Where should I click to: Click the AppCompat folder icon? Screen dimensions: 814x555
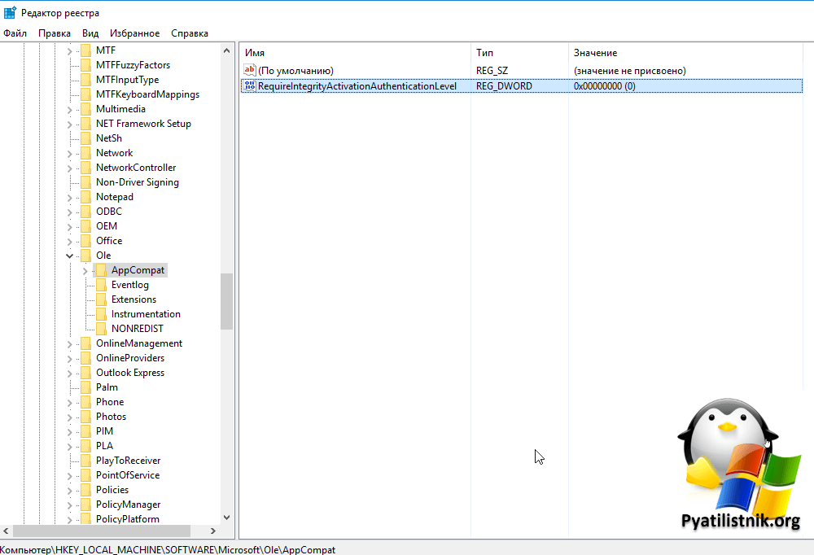click(x=101, y=270)
